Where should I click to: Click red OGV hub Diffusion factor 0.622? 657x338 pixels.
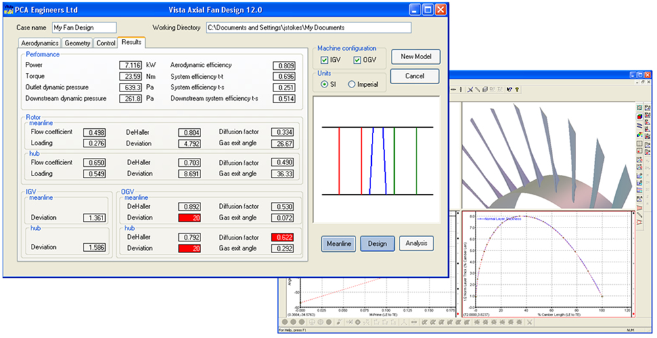pyautogui.click(x=283, y=237)
